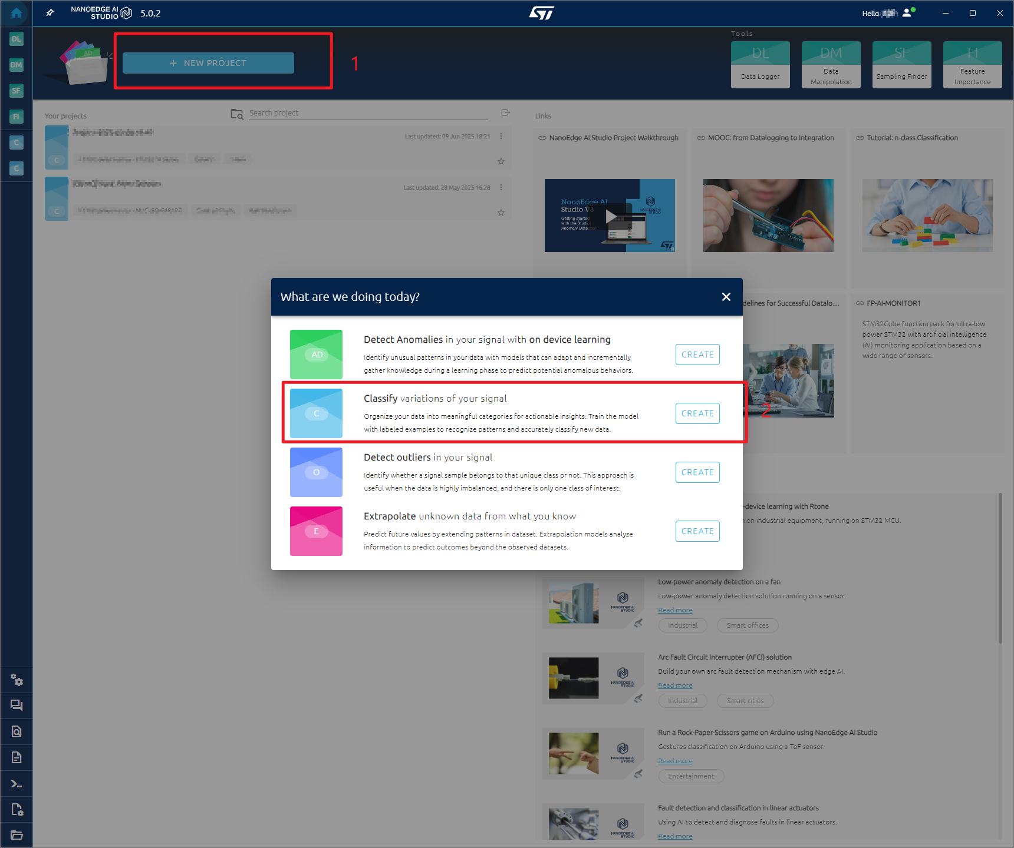The height and width of the screenshot is (848, 1014).
Task: Click CREATE for Detect Anomalies
Action: coord(697,355)
